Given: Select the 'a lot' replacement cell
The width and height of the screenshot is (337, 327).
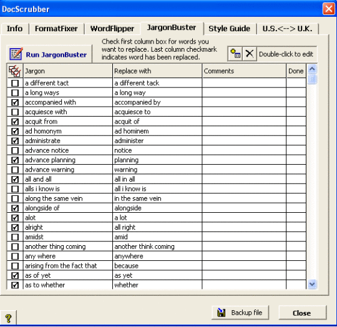Looking at the screenshot, I should 157,218.
